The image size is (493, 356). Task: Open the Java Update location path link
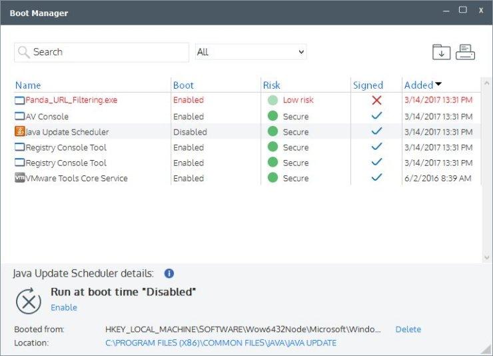coord(221,343)
